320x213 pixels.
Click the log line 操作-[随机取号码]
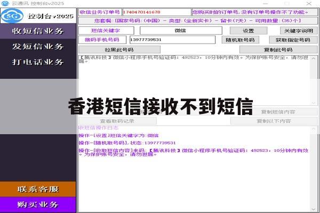pos(127,143)
